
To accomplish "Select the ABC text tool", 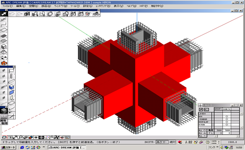I will point(4,19).
